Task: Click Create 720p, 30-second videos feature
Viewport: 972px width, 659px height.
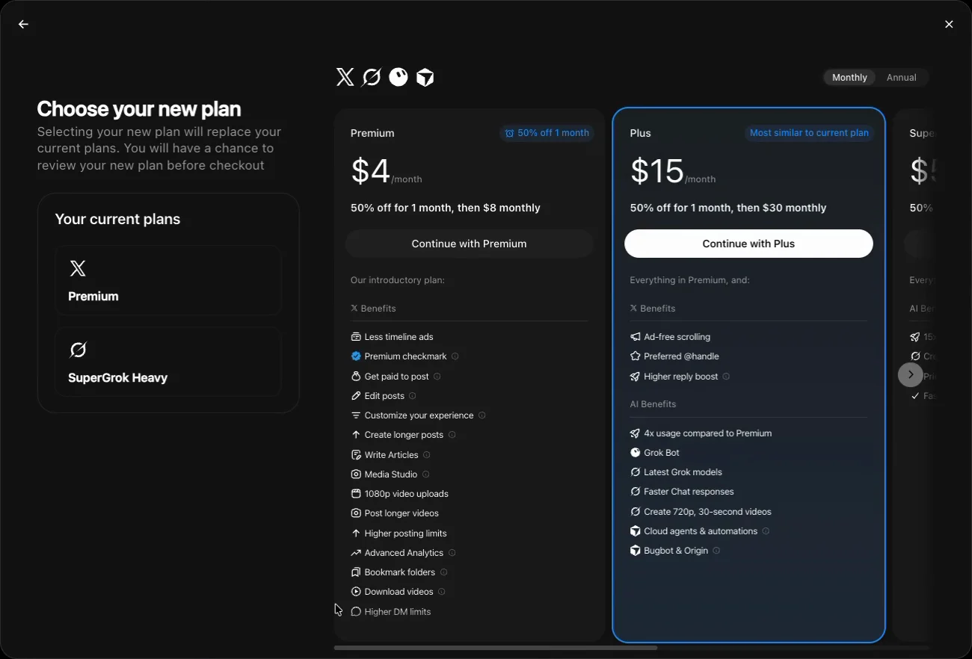Action: tap(701, 512)
